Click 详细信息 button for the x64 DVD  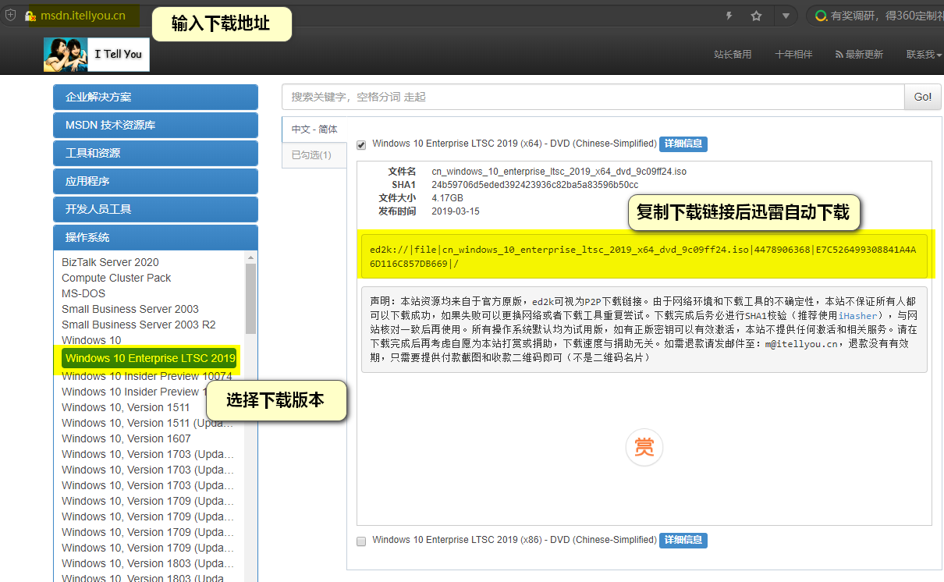(683, 144)
